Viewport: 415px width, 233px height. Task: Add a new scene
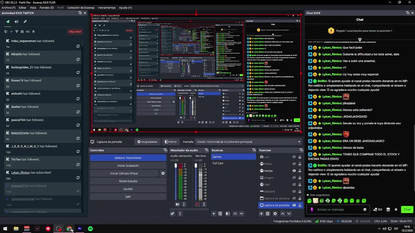pyautogui.click(x=214, y=214)
